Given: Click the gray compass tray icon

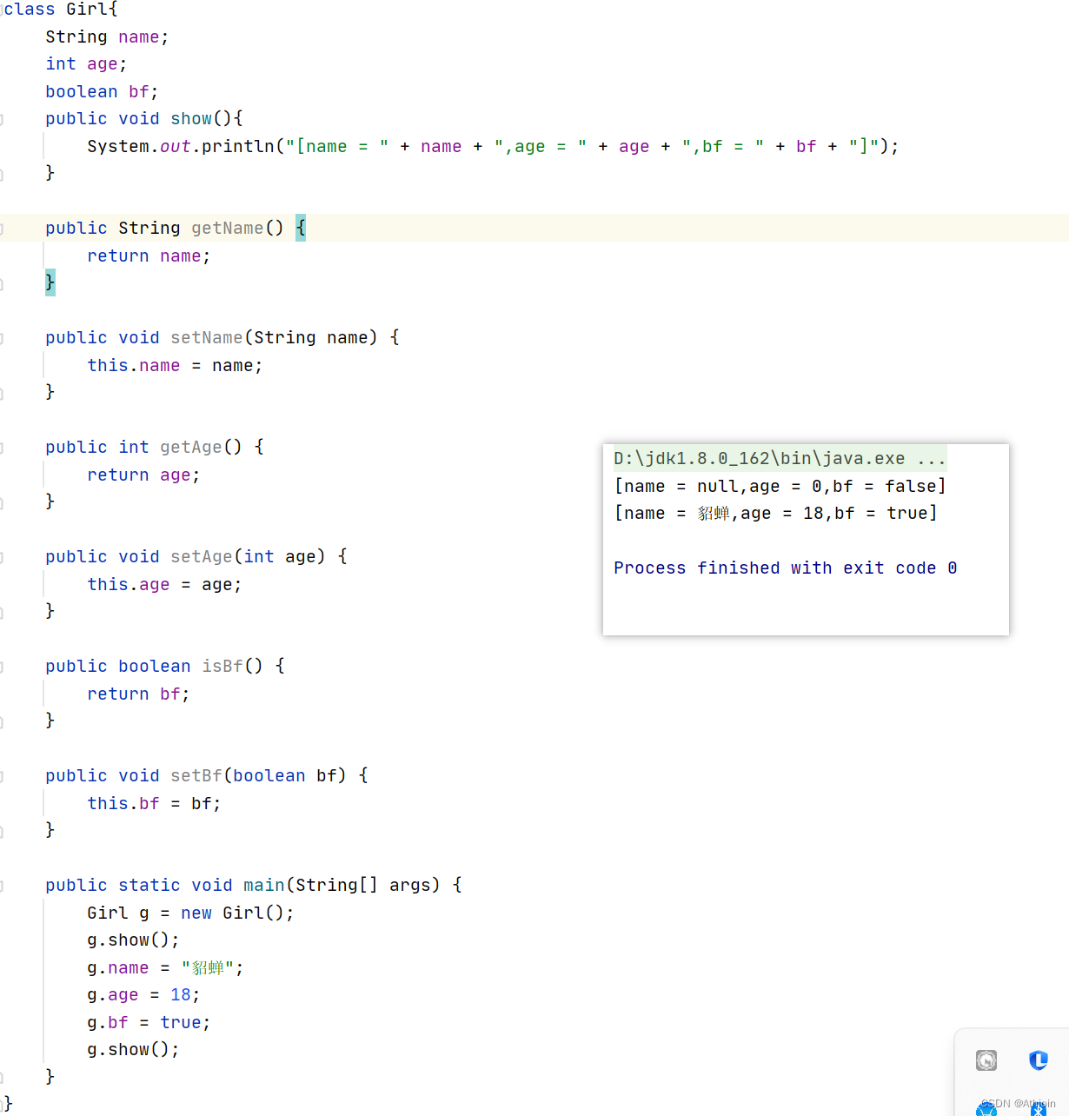Looking at the screenshot, I should (985, 1060).
